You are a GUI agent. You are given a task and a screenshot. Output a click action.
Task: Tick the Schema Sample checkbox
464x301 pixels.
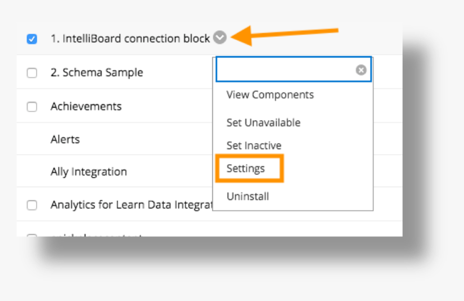[x=32, y=73]
